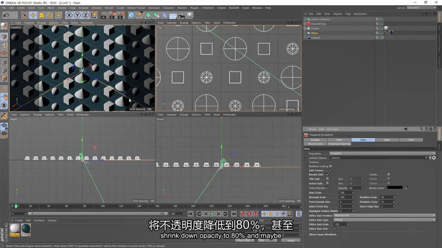442x248 pixels.
Task: Activate the Scale tool
Action: tap(41, 15)
